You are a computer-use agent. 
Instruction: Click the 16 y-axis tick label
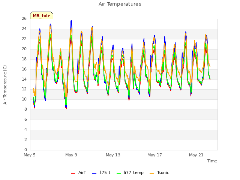24,69
